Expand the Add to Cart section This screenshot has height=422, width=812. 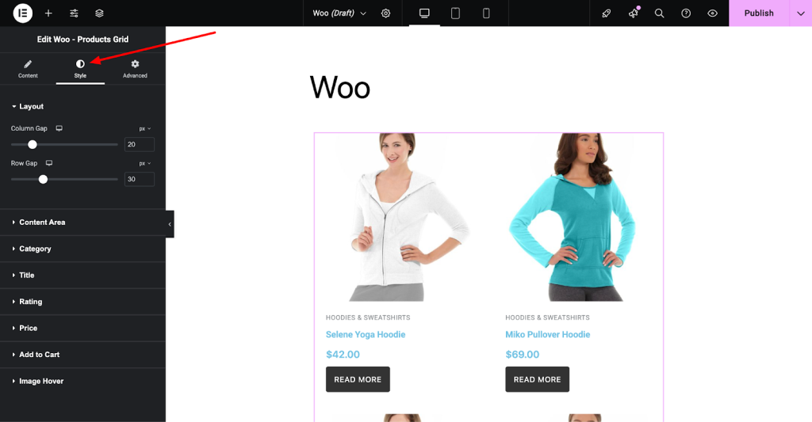(40, 355)
